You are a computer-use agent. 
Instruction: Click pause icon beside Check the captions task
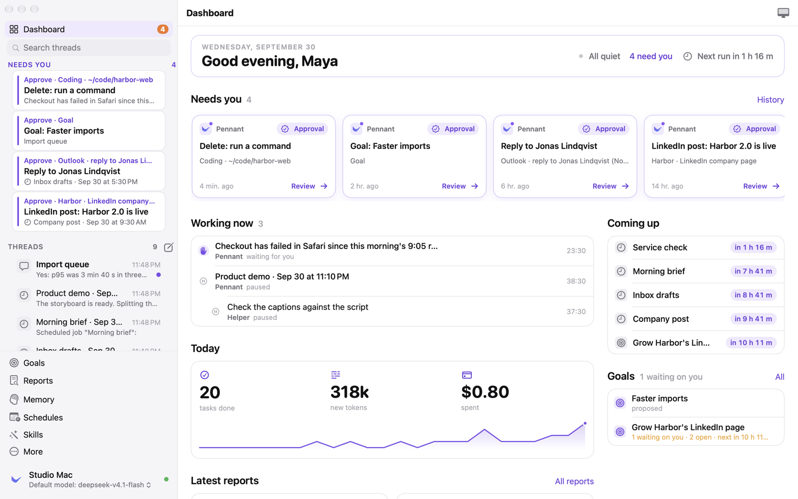tap(215, 312)
